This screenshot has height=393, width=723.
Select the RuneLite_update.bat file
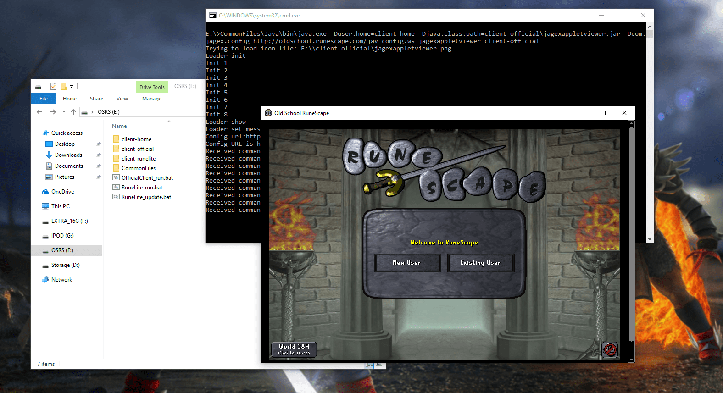tap(146, 197)
